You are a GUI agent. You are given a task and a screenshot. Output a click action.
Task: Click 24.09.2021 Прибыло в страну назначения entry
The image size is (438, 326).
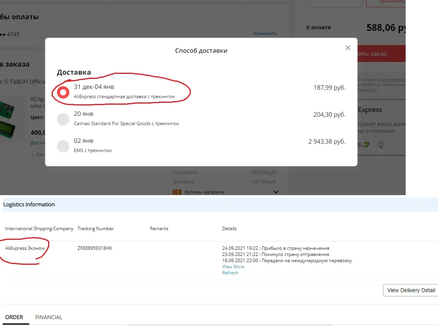tap(276, 248)
